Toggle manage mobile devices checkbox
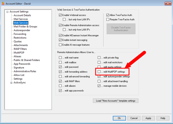Image resolution: width=173 pixels, height=124 pixels. pos(99,86)
